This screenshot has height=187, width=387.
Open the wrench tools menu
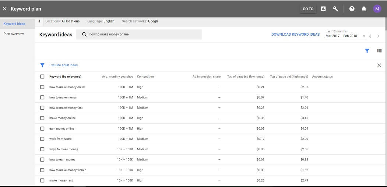335,9
